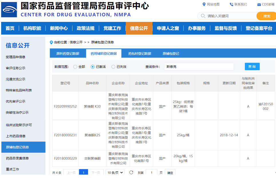Click the 25kg/桶 packaging cell
Viewport: 276px width, 178px height.
coord(183,135)
